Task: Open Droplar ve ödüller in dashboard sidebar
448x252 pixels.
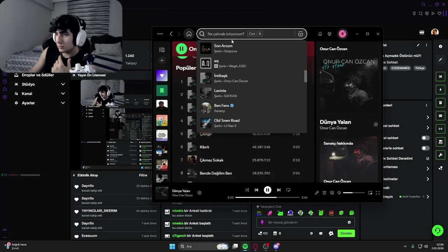Action: (x=38, y=75)
